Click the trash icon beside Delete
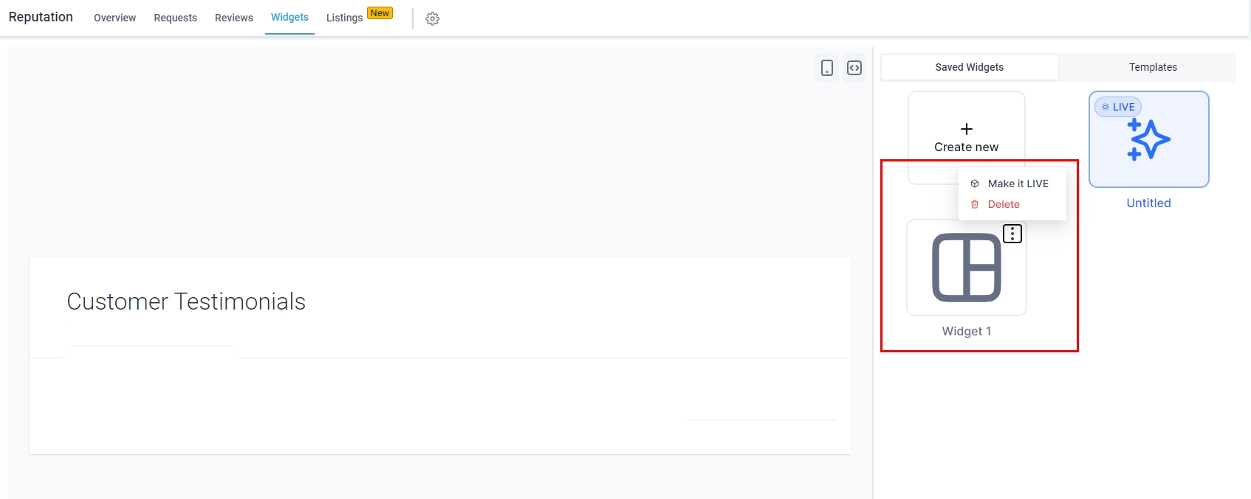Viewport: 1251px width, 499px height. coord(975,204)
